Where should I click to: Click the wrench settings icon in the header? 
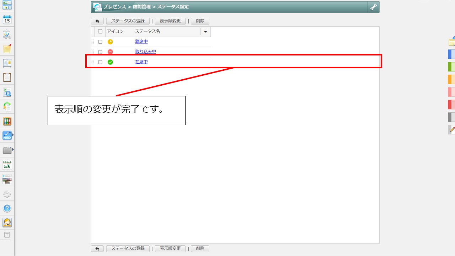[373, 7]
